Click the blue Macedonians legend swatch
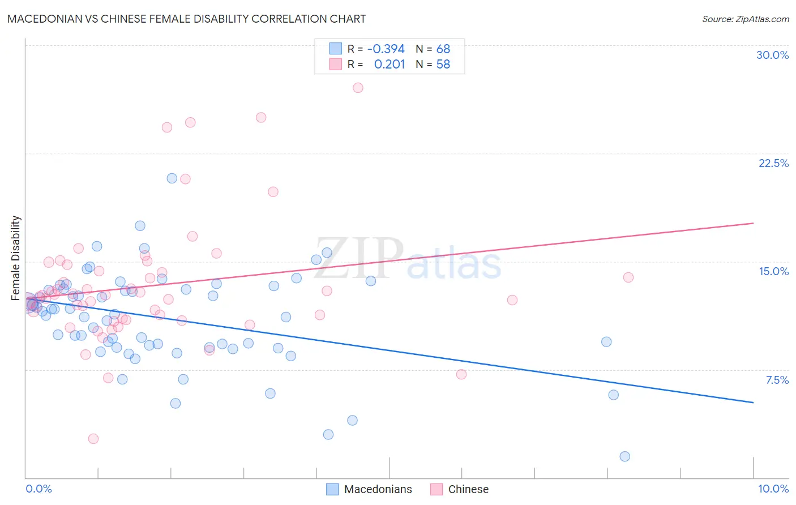 [332, 489]
